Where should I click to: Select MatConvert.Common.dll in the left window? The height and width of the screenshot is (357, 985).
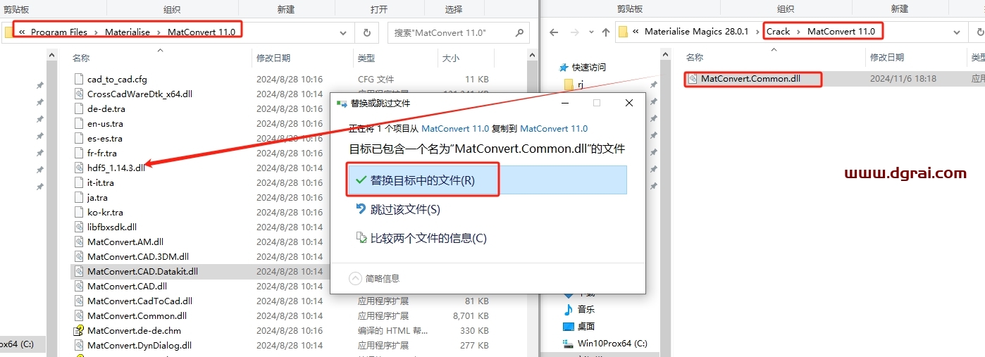pos(137,315)
